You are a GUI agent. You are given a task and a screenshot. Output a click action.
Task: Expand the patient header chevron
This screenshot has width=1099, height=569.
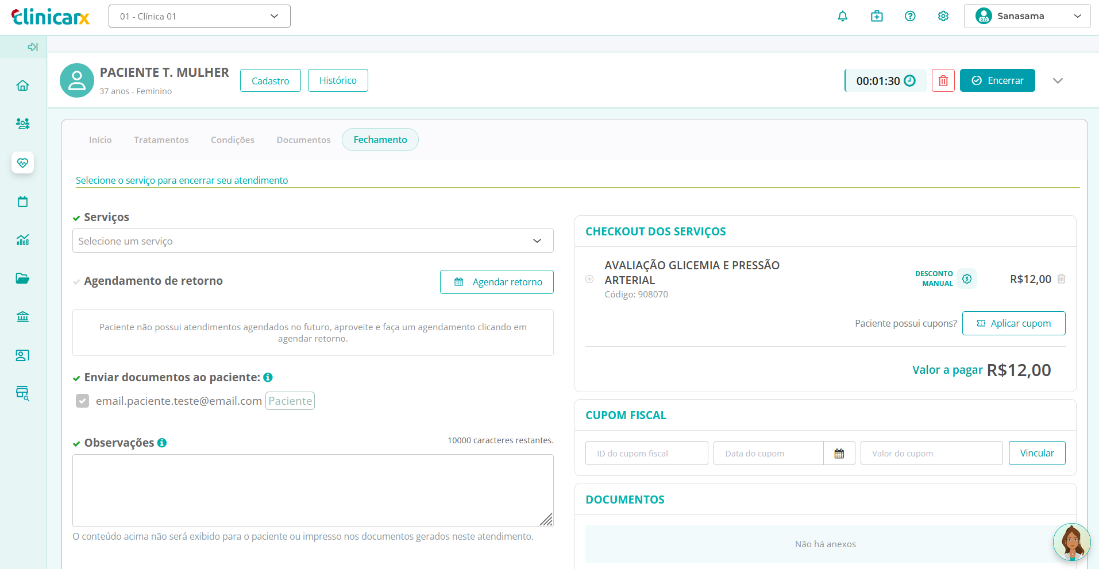[x=1058, y=81]
